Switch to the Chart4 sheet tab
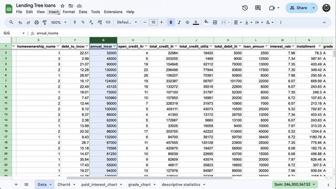 click(64, 184)
